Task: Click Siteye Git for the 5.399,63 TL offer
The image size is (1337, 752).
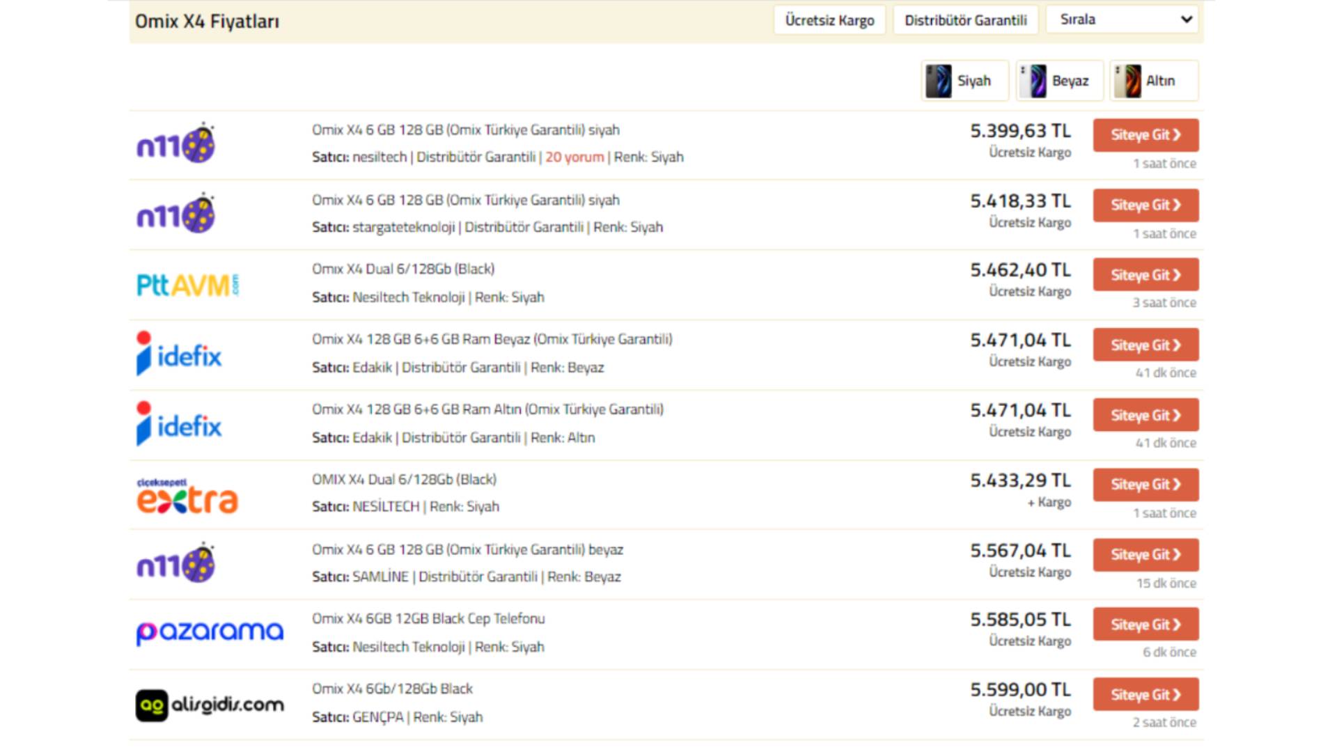Action: [x=1145, y=135]
